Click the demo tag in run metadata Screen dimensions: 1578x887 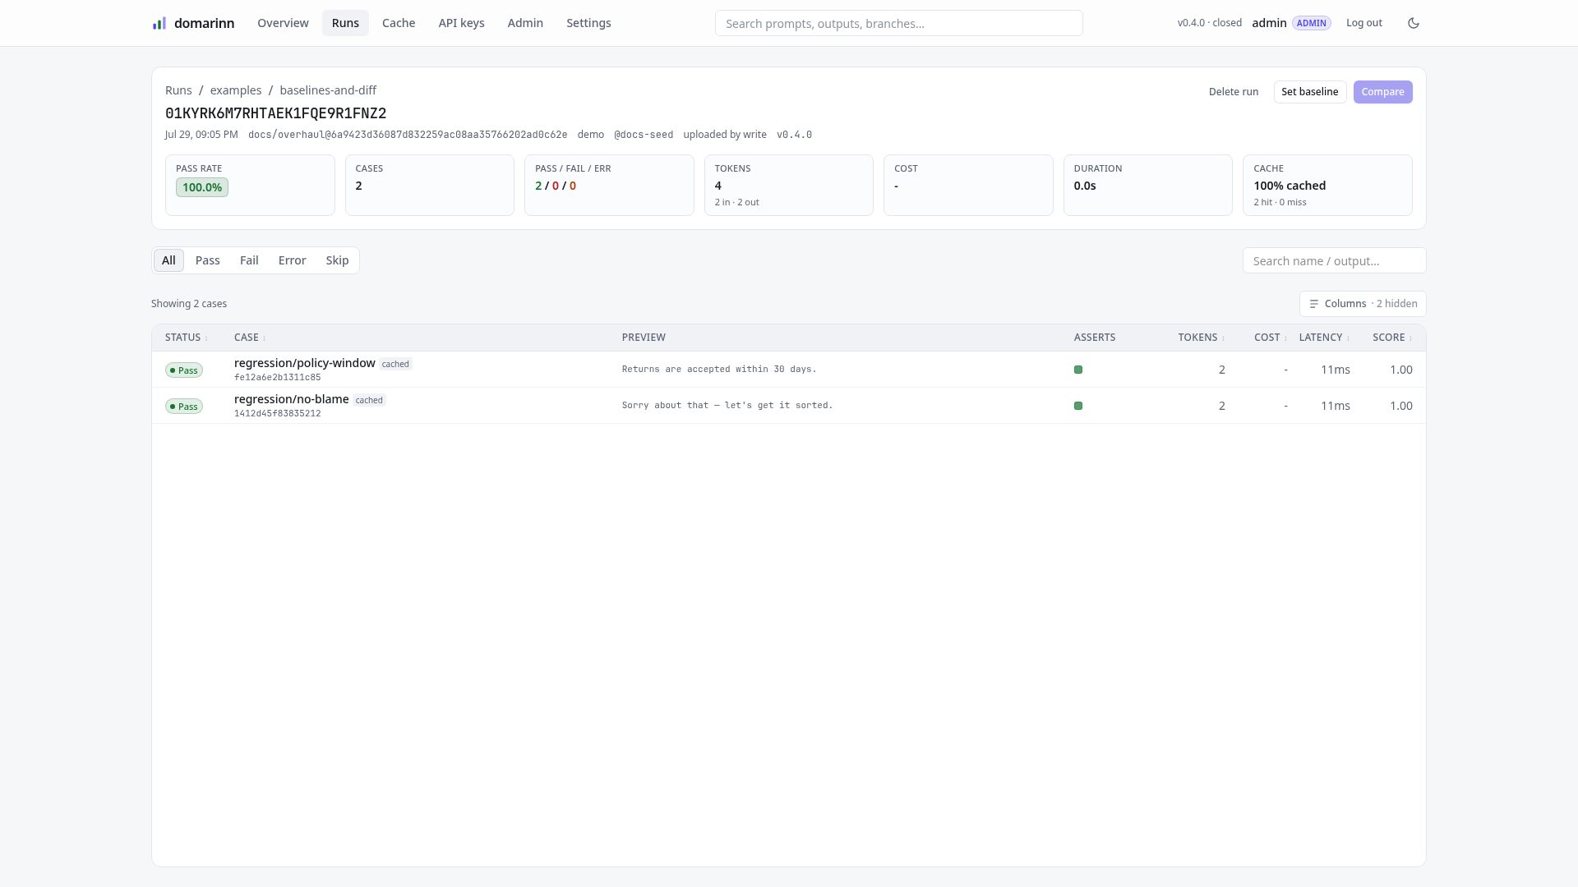coord(591,135)
